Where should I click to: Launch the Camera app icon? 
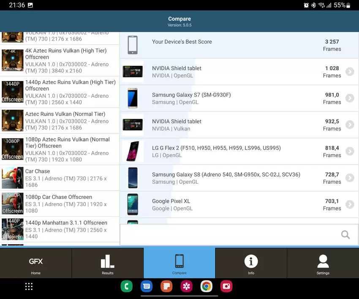pyautogui.click(x=226, y=287)
